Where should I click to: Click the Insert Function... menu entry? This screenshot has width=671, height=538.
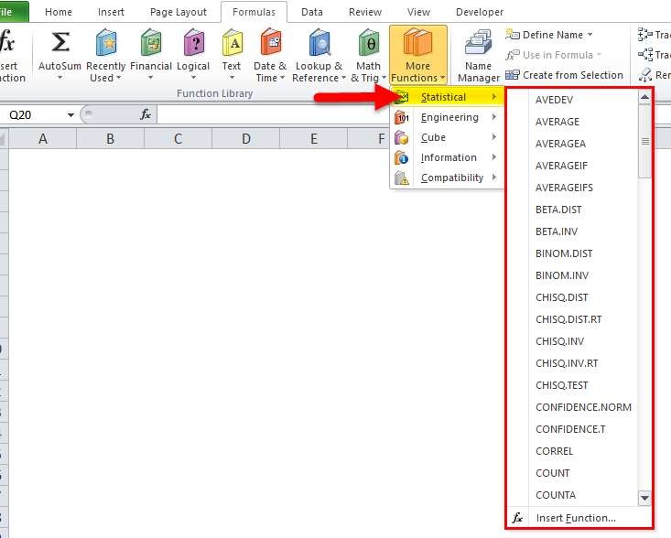point(576,518)
